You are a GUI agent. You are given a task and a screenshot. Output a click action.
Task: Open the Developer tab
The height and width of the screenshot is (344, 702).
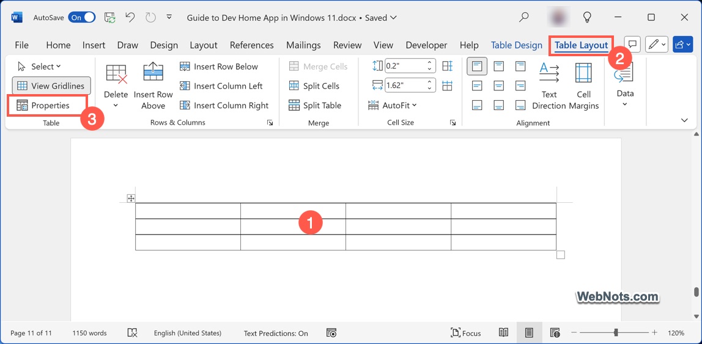point(426,45)
